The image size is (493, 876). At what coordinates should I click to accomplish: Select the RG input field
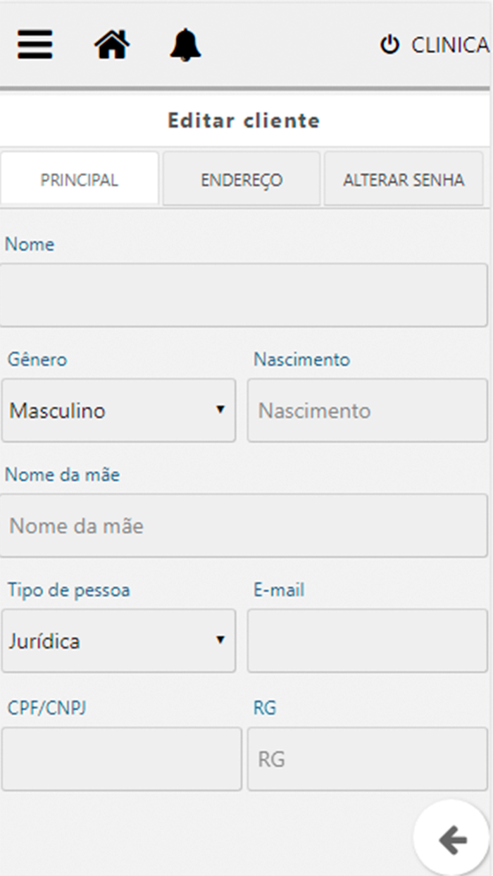tap(367, 759)
